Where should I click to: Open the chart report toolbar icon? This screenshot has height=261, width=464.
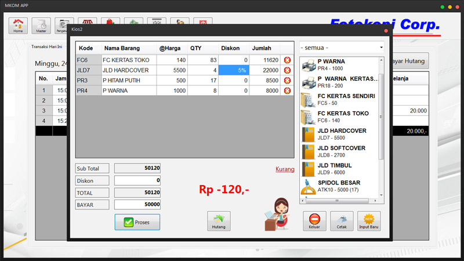tap(157, 21)
